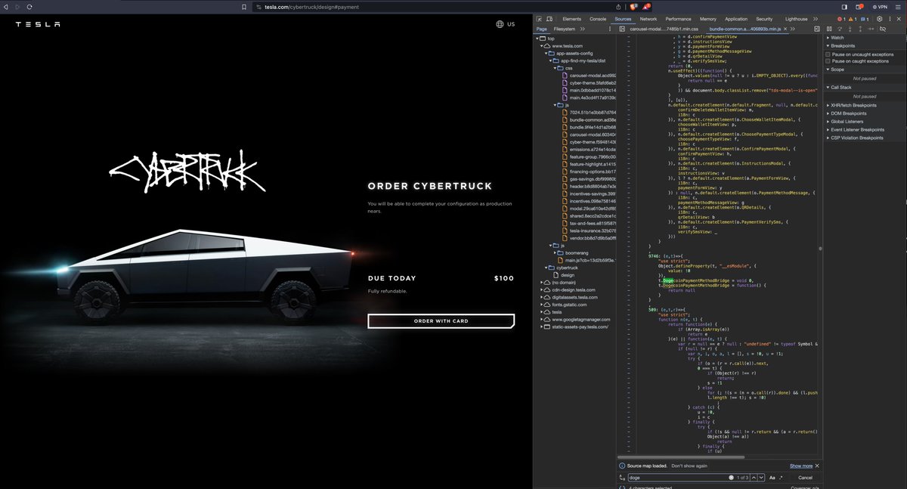Open cyber-theme css file in tree
The width and height of the screenshot is (907, 489).
[591, 83]
